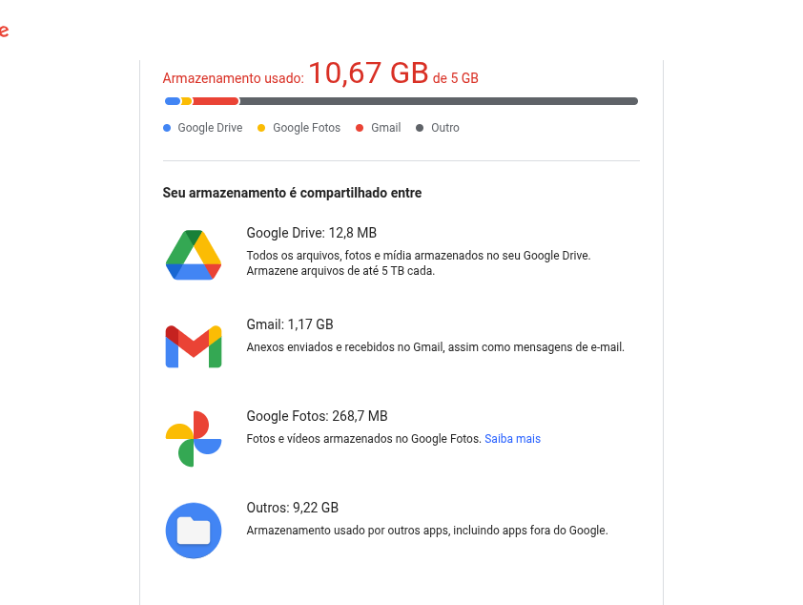Click the Google Fotos pinwheel icon
This screenshot has width=803, height=605.
[194, 438]
